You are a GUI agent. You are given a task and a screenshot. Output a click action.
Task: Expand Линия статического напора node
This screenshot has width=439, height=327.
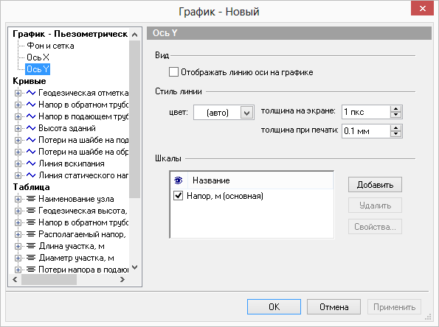coord(18,175)
